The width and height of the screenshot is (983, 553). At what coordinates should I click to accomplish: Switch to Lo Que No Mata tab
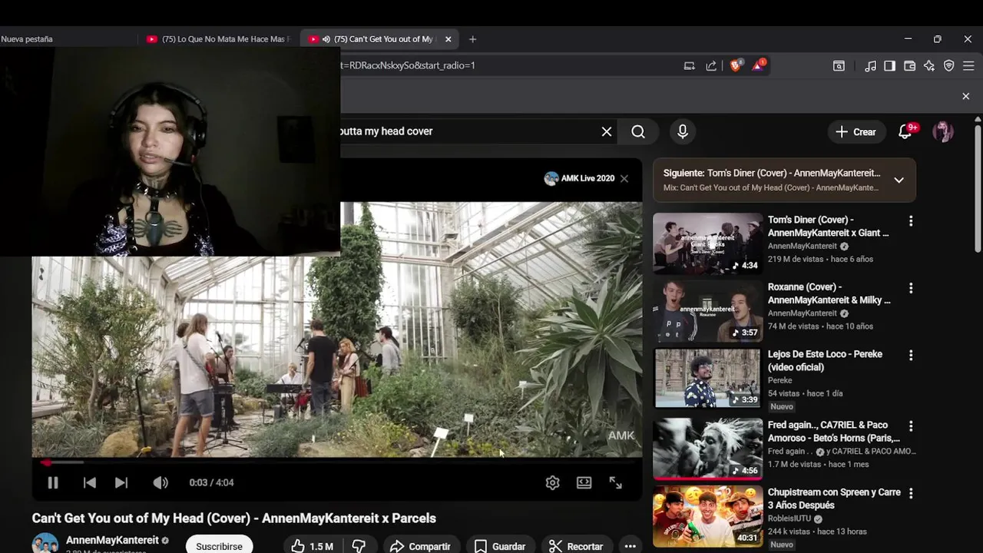coord(219,39)
